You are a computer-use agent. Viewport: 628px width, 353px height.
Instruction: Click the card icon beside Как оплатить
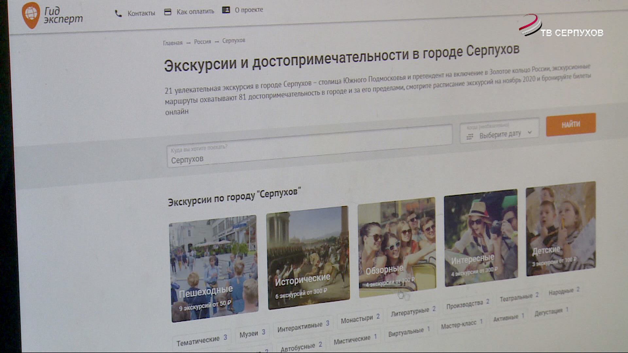(x=168, y=12)
